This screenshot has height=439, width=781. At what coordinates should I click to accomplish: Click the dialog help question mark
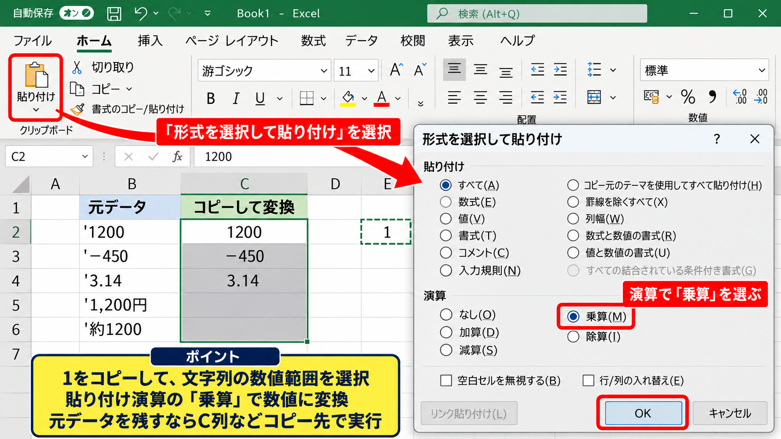(x=717, y=139)
